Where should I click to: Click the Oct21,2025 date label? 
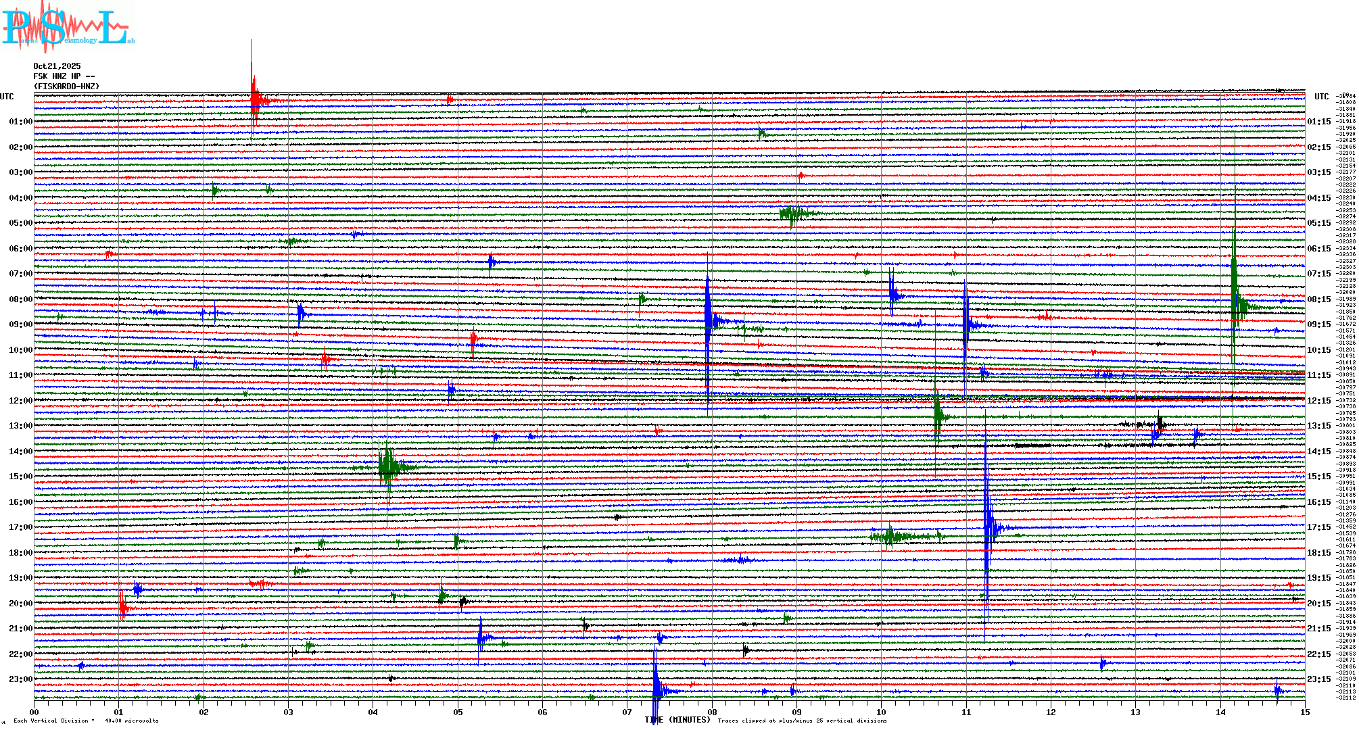[57, 66]
